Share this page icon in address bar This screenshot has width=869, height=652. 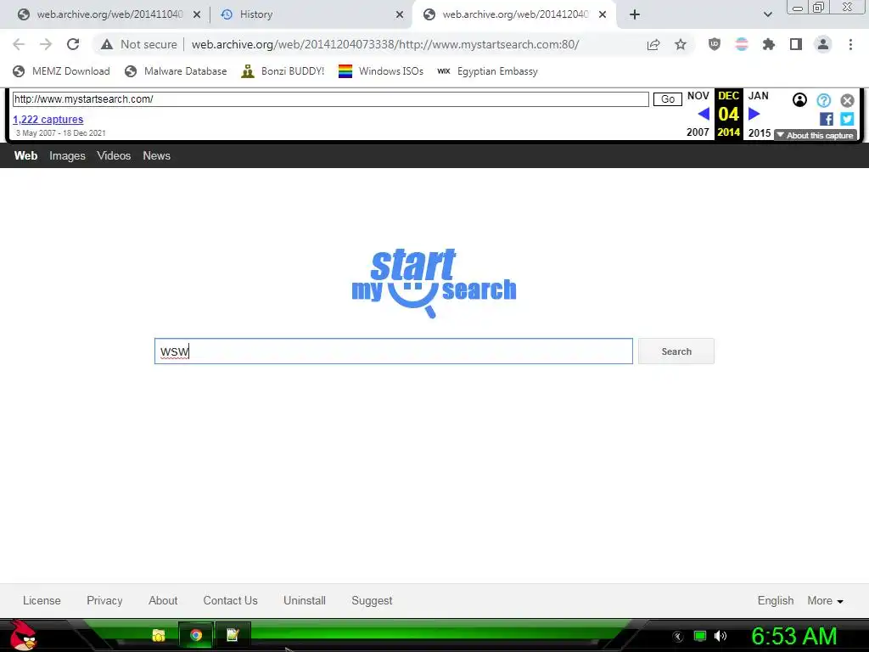(x=653, y=44)
